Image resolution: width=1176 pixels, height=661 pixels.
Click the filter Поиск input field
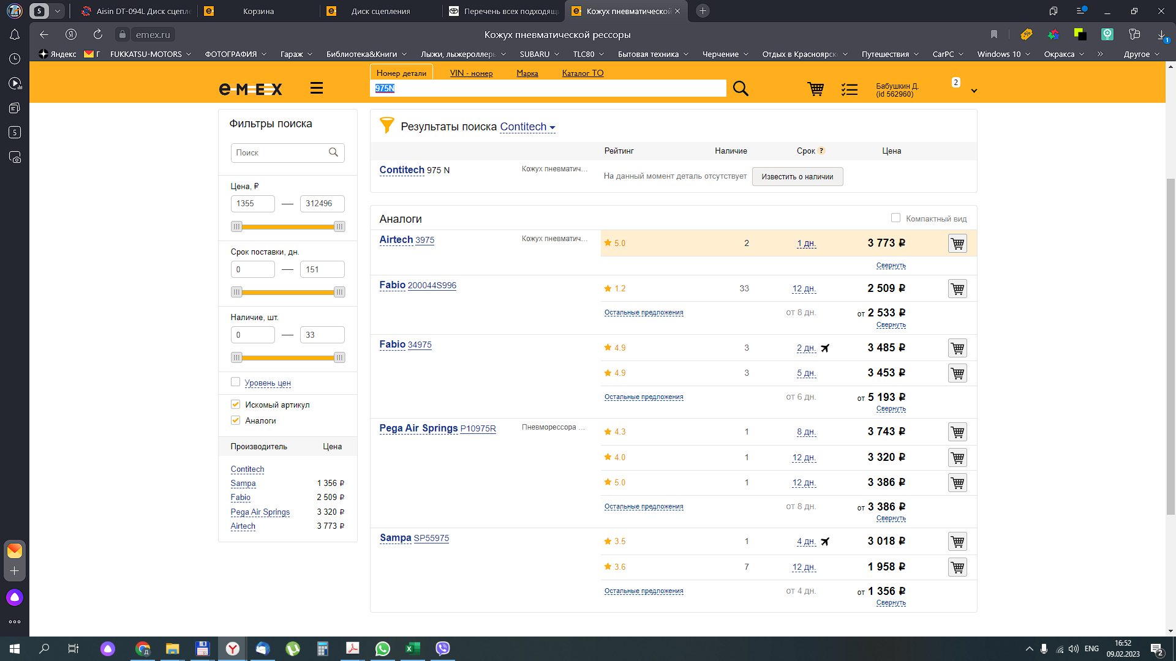[x=287, y=152]
